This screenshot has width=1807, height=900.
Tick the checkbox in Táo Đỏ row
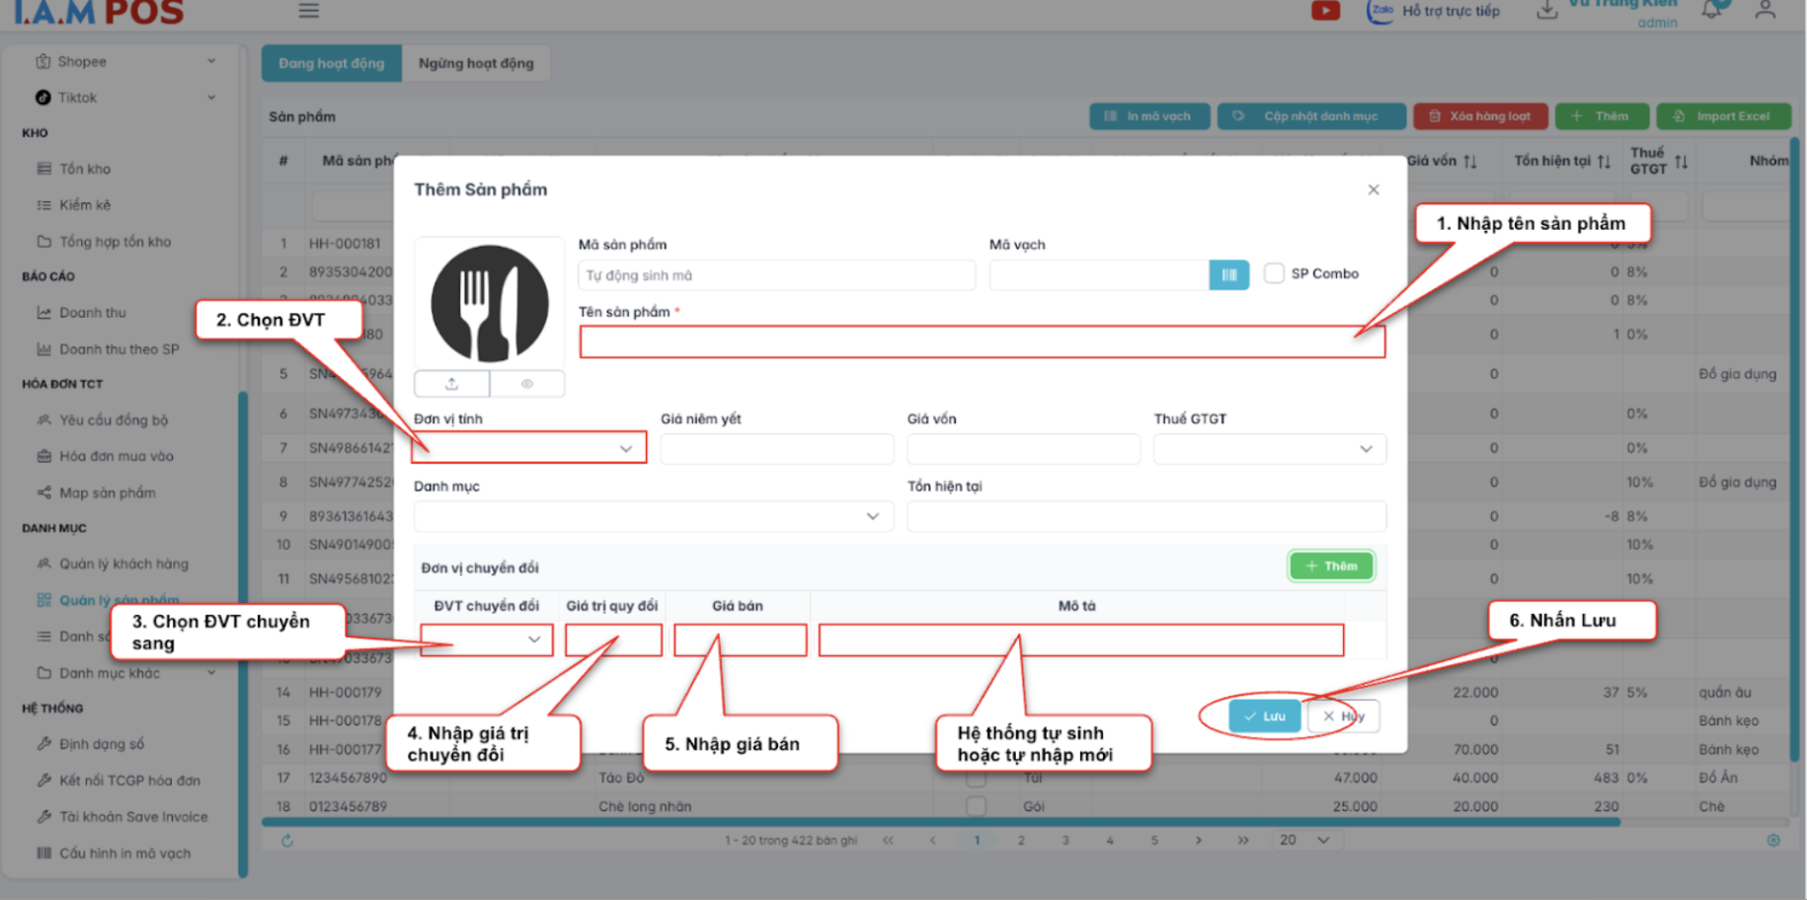[976, 779]
